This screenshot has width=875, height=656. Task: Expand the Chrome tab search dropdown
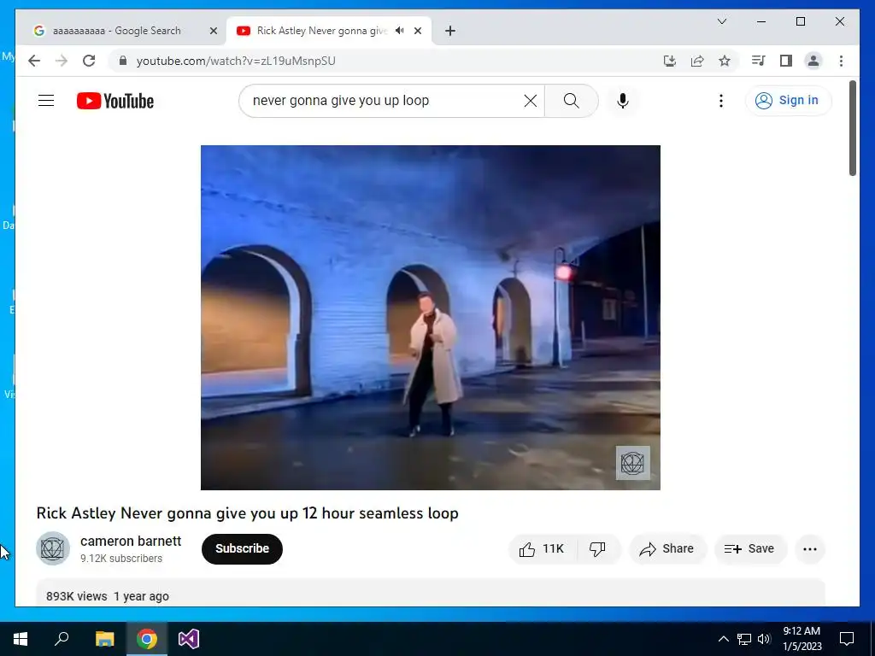[x=721, y=21]
